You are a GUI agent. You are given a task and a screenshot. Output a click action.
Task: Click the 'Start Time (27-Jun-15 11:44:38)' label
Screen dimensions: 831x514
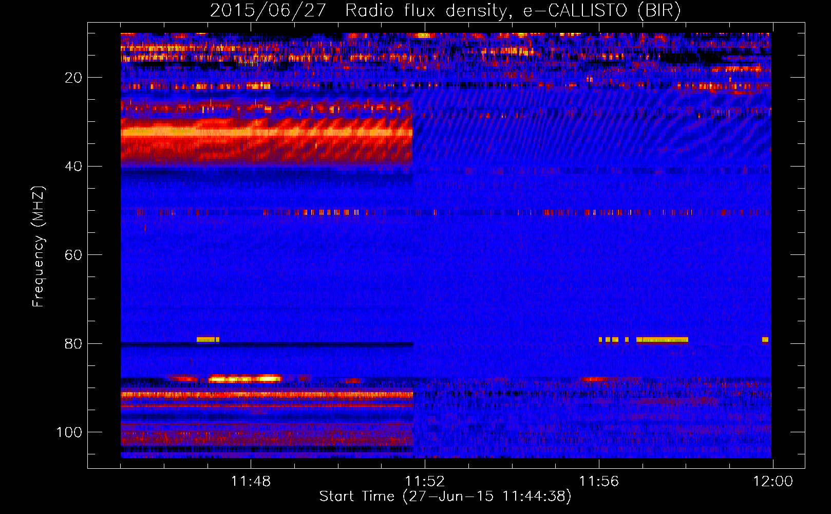point(445,497)
